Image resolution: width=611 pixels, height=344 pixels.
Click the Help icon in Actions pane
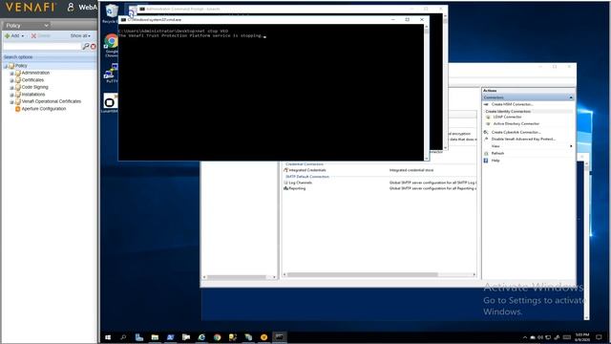point(486,161)
